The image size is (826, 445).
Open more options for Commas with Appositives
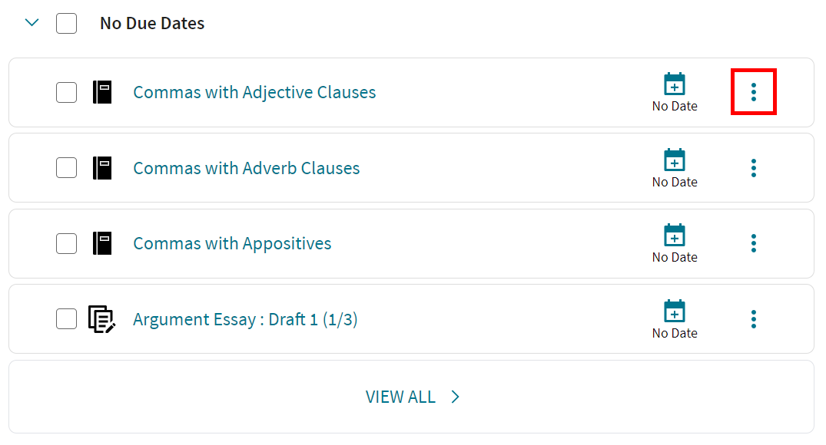point(753,243)
